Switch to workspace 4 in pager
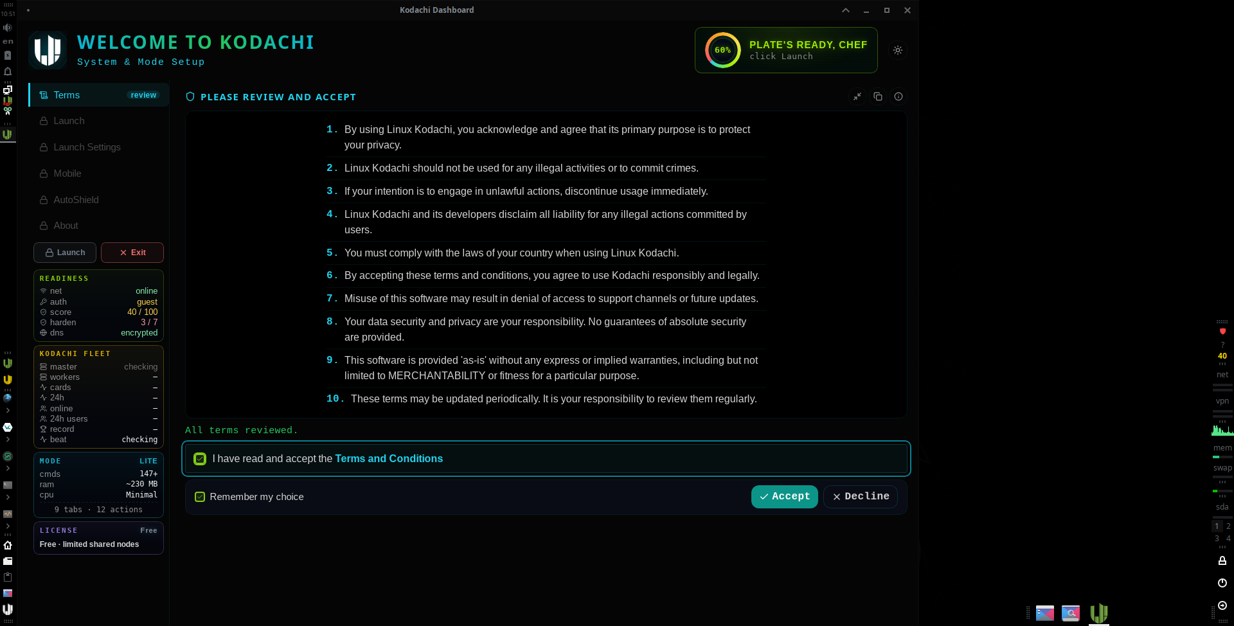This screenshot has height=626, width=1234. [1228, 539]
